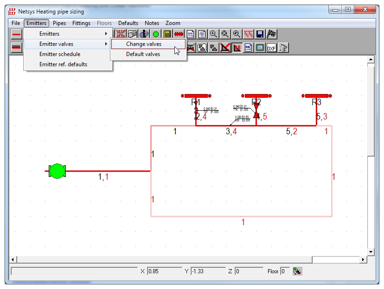Click the zoom extents magnifier icon
Screen dimensions: 384x289
[225, 34]
